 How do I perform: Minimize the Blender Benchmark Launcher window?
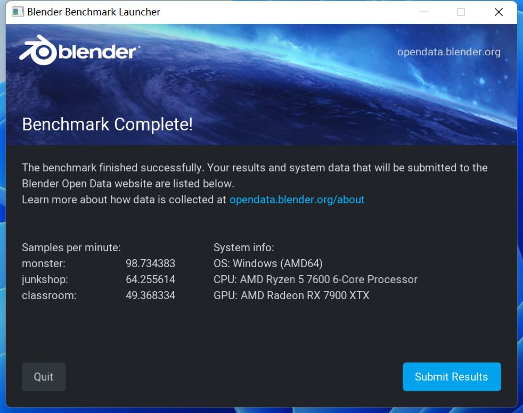[423, 12]
